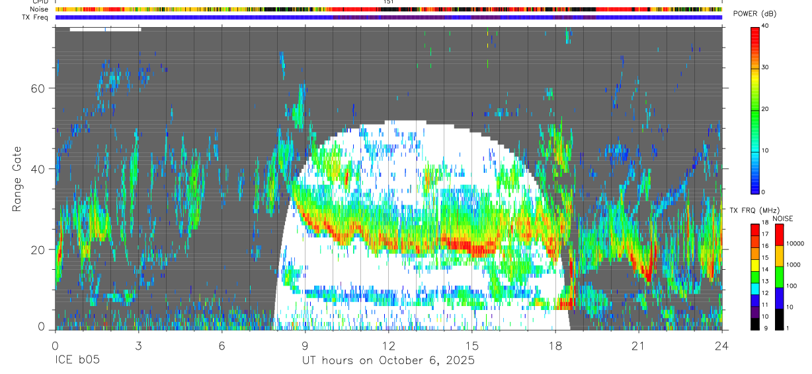
Task: Click the '15' hour tick on the UT axis
Action: 472,345
